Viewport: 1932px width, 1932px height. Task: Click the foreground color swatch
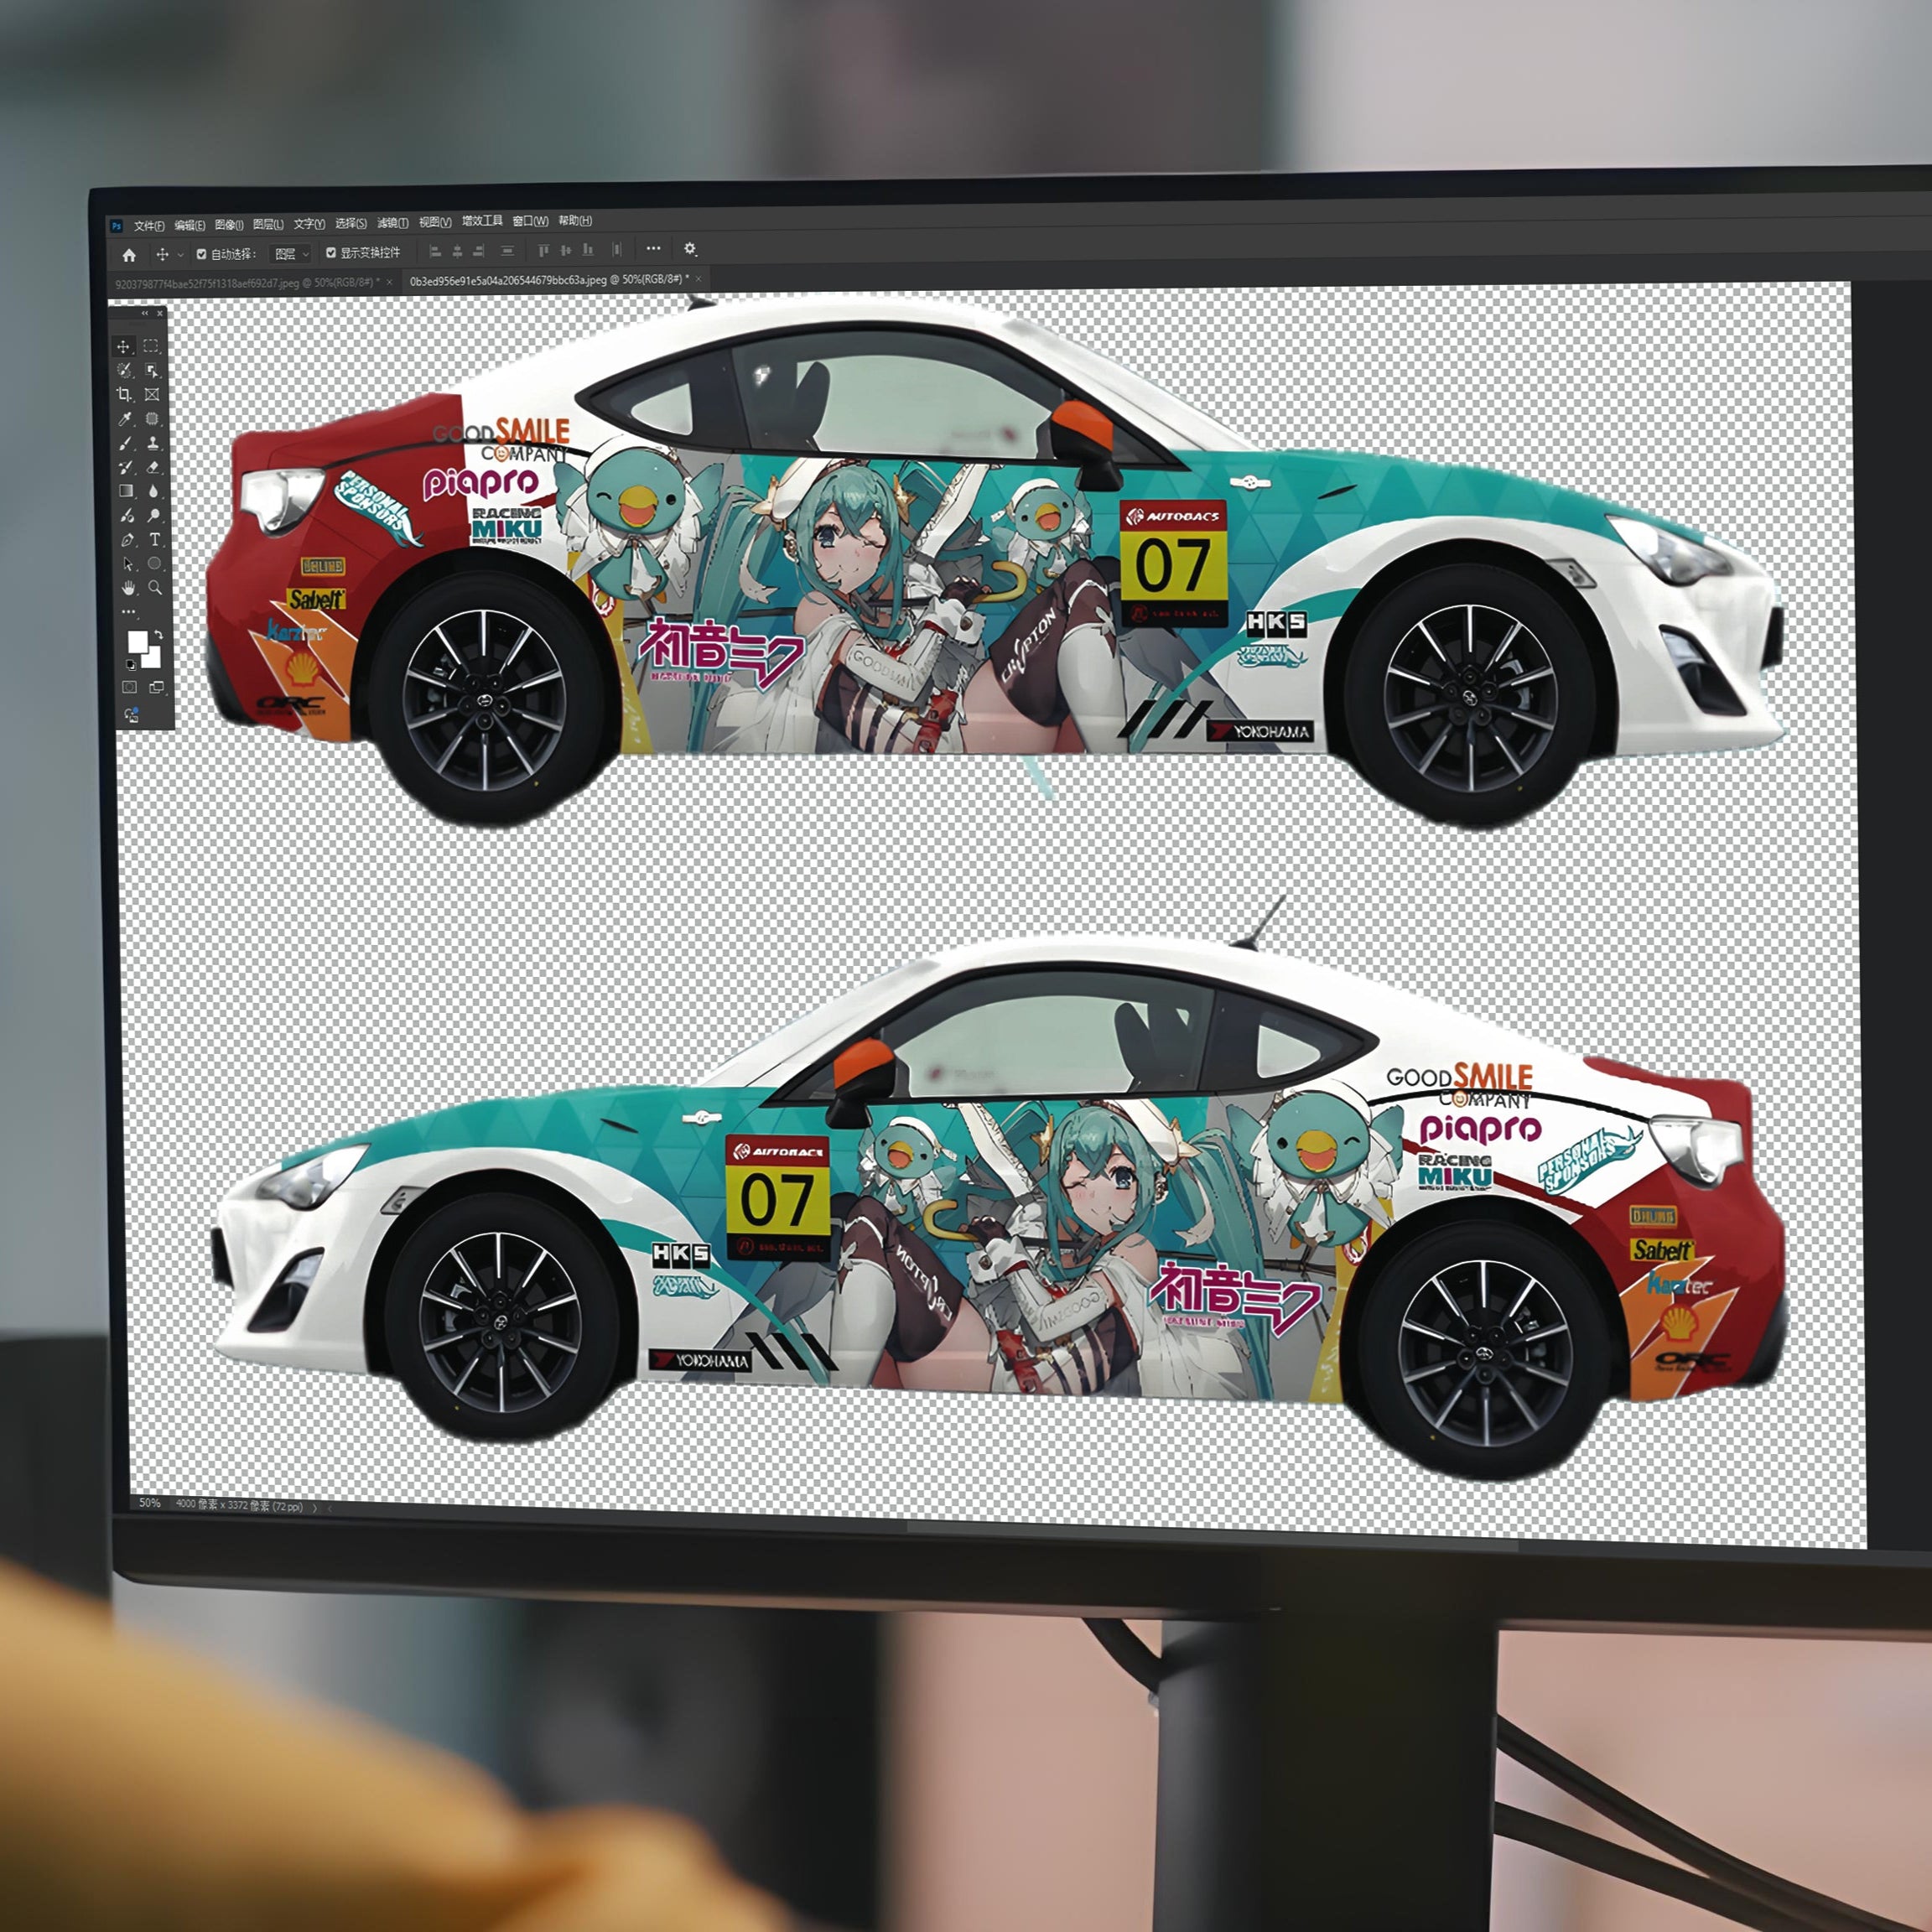138,643
